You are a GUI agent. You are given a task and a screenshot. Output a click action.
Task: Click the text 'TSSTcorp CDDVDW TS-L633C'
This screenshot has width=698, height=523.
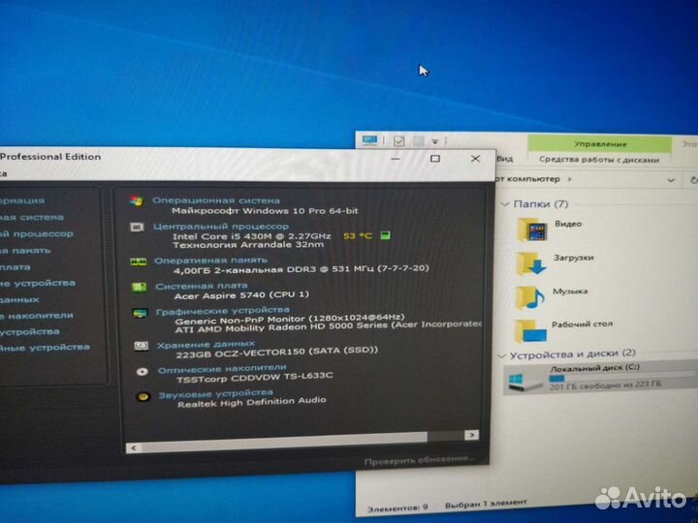click(255, 378)
